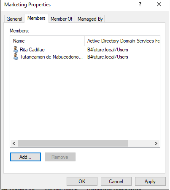Click the question mark help icon
This screenshot has width=170, height=190.
click(140, 4)
